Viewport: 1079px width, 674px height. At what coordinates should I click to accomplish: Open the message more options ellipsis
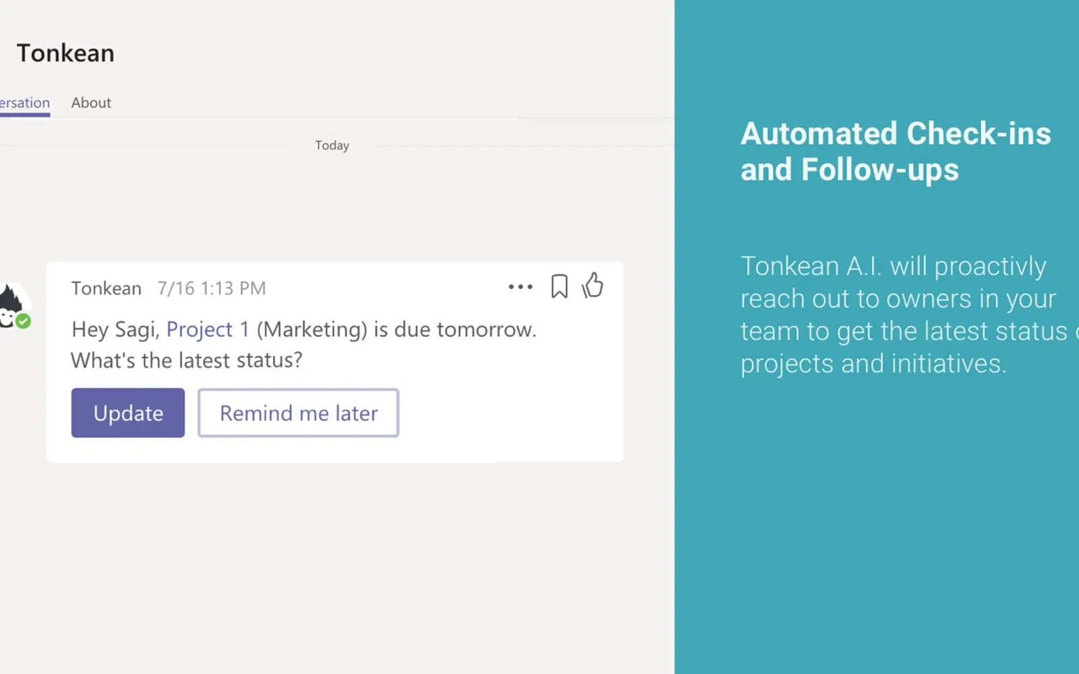pos(520,287)
